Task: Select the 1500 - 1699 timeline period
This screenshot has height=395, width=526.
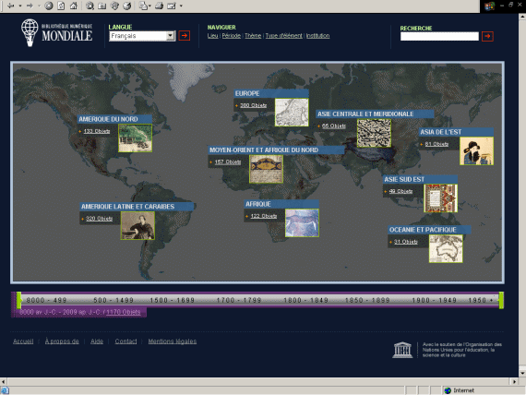Action: pos(172,300)
